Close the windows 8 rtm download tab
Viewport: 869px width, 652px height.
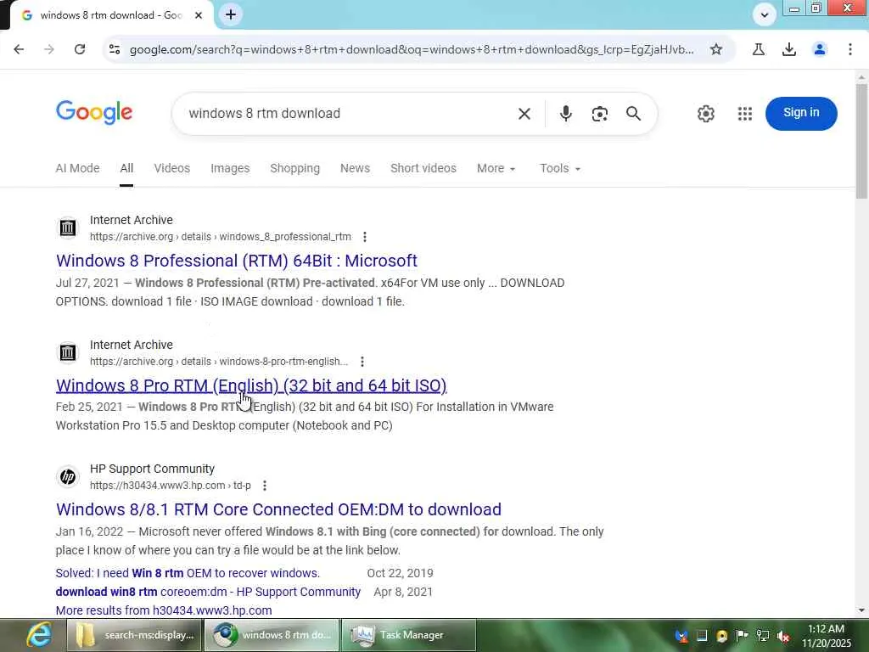pos(199,15)
